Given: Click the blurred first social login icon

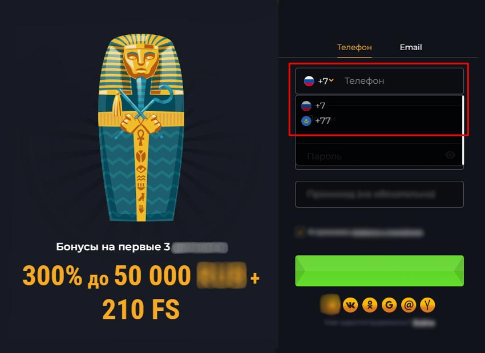Looking at the screenshot, I should pos(330,305).
